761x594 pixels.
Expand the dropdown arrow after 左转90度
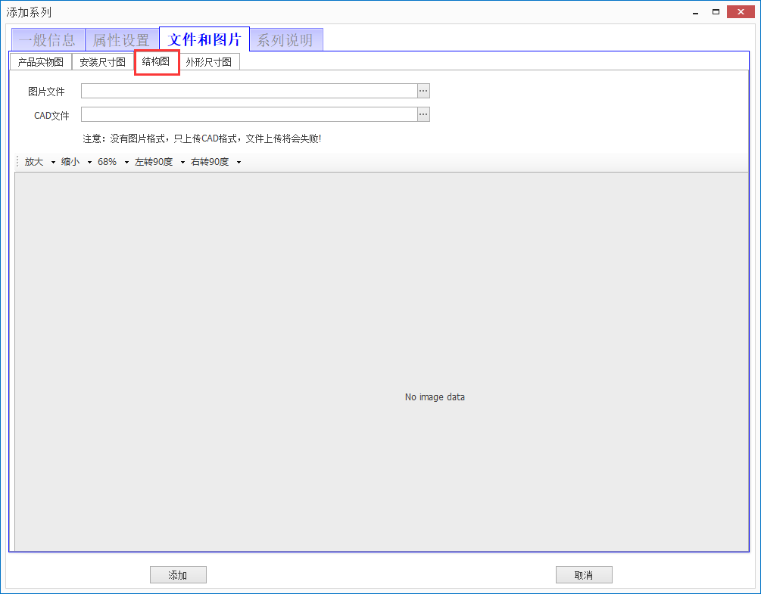coord(182,162)
